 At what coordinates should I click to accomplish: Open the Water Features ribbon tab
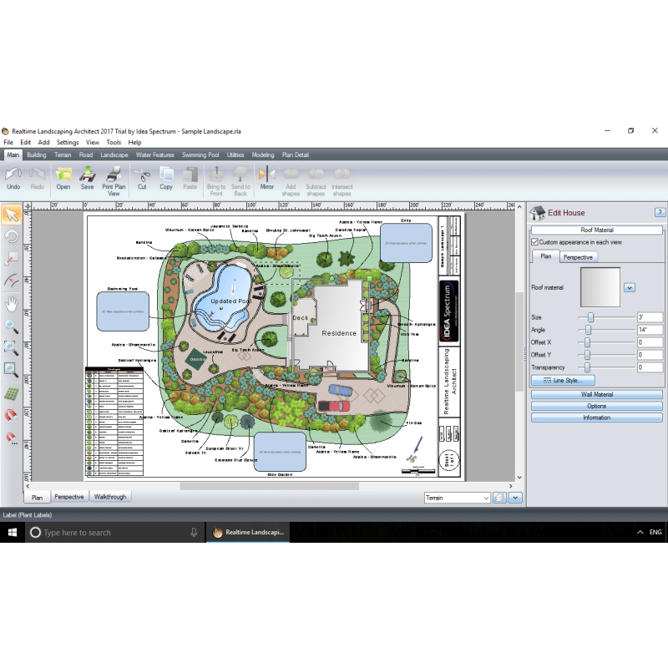pyautogui.click(x=154, y=155)
